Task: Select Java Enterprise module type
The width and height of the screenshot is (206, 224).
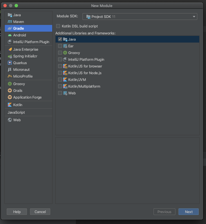Action: (x=26, y=50)
